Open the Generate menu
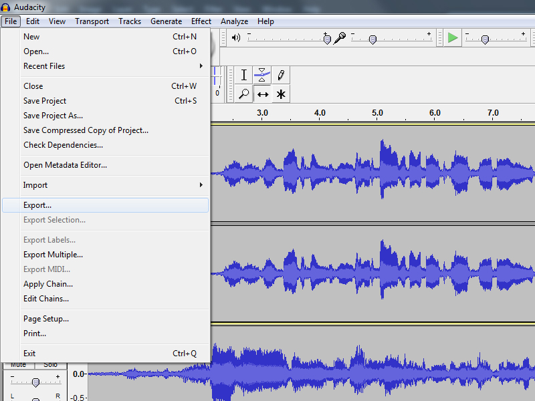The height and width of the screenshot is (401, 535). coord(166,21)
